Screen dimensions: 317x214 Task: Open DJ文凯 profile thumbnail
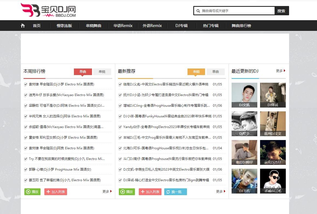[244, 95]
